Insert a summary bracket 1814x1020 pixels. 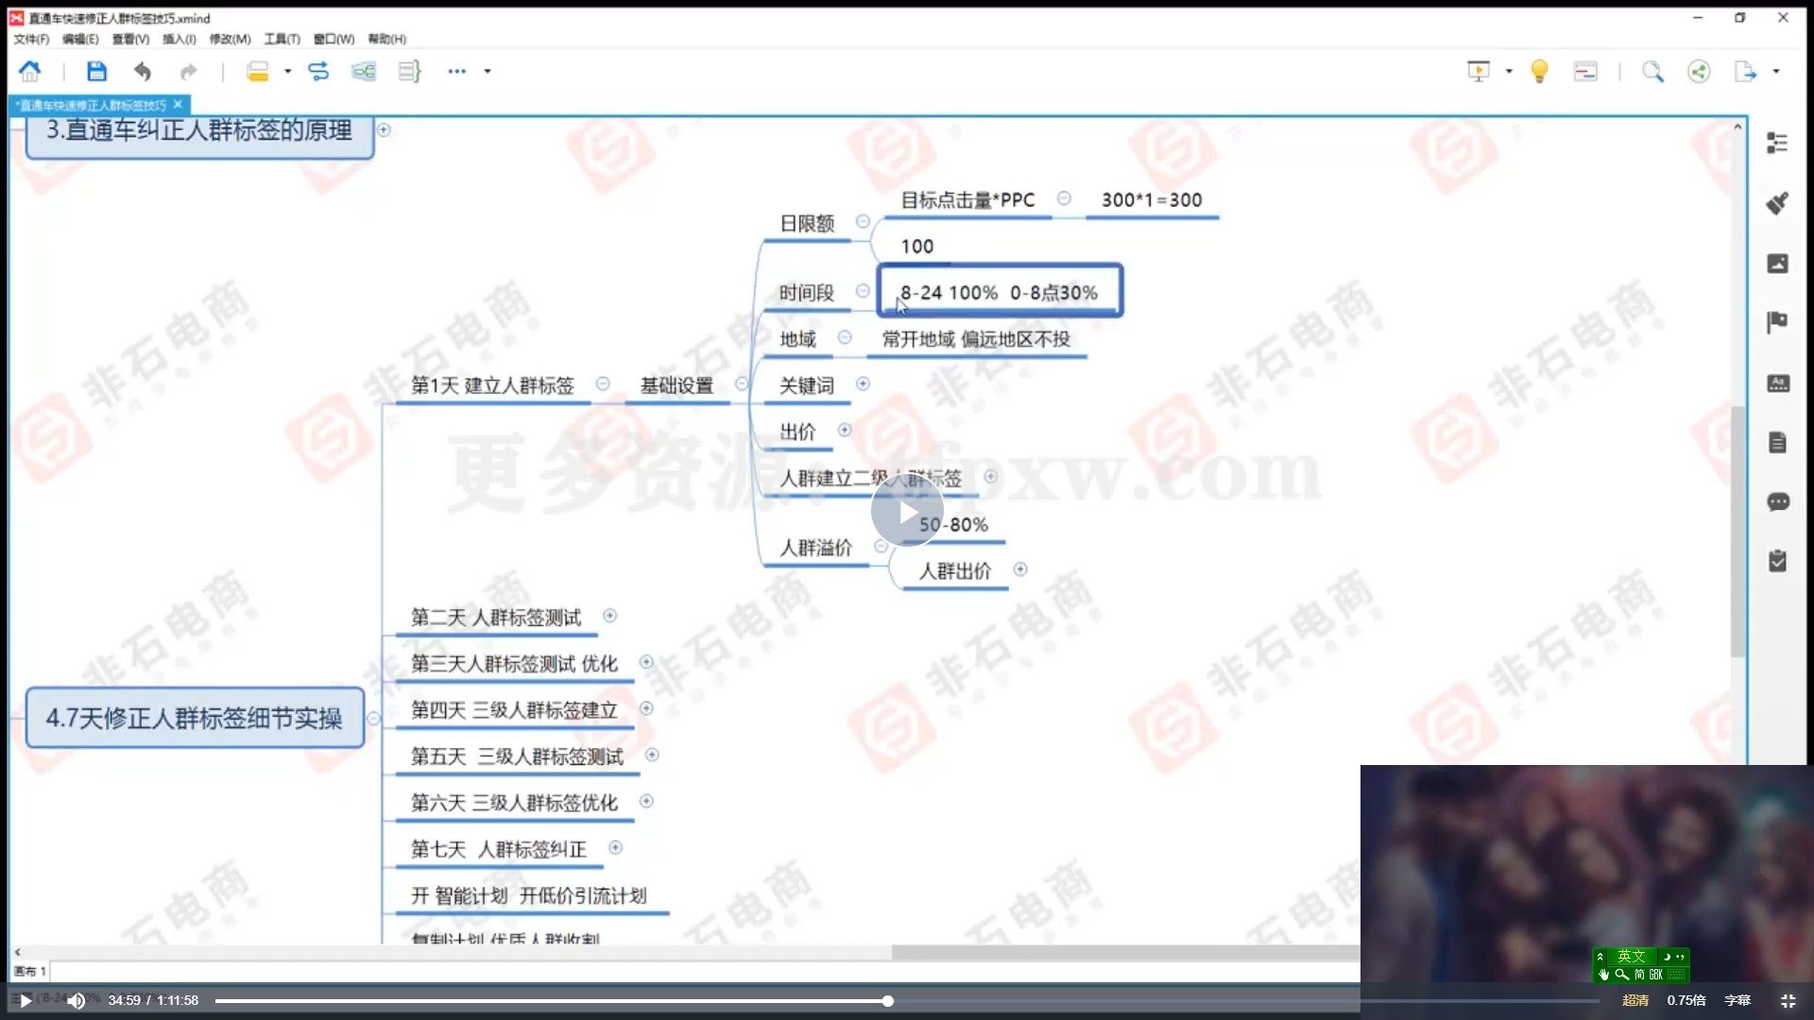pos(409,72)
